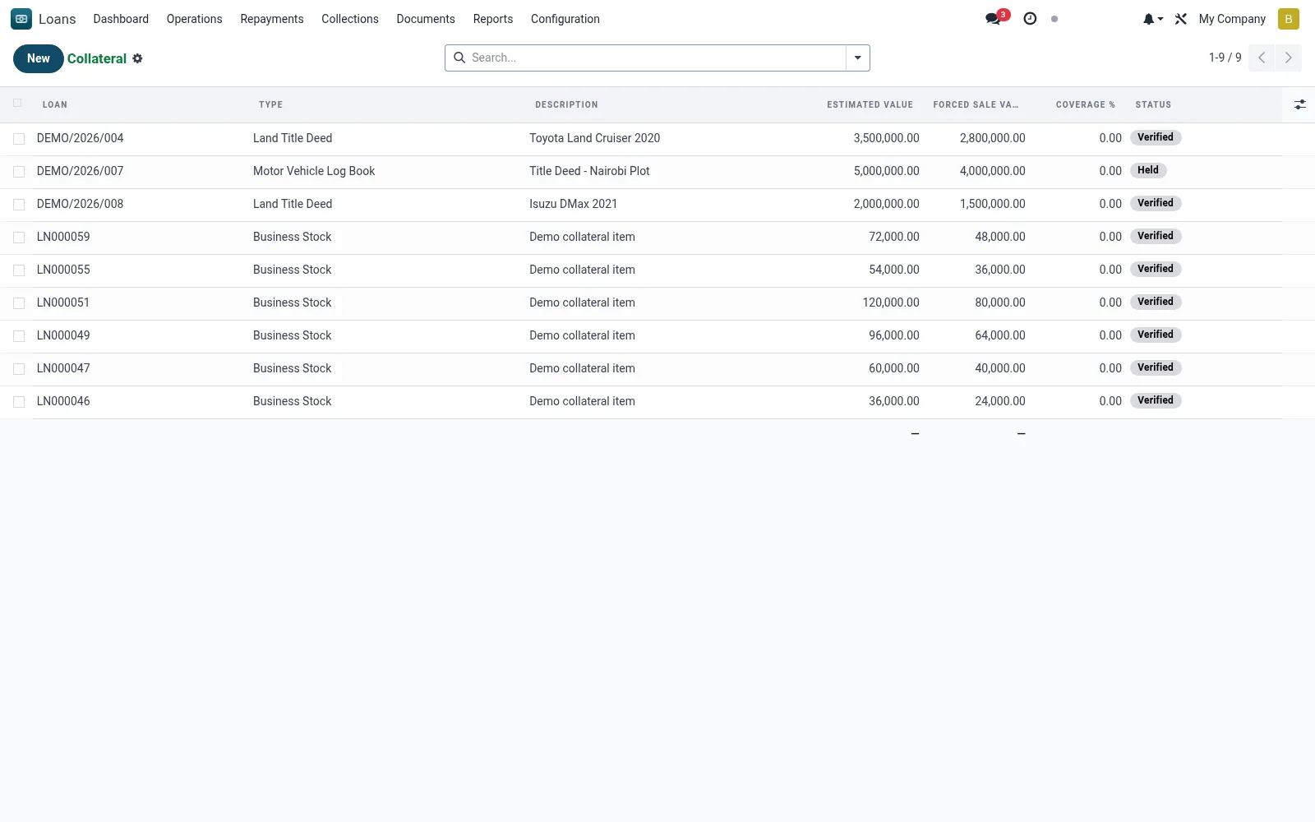The height and width of the screenshot is (822, 1315).
Task: Open the Collections menu
Action: coord(350,19)
